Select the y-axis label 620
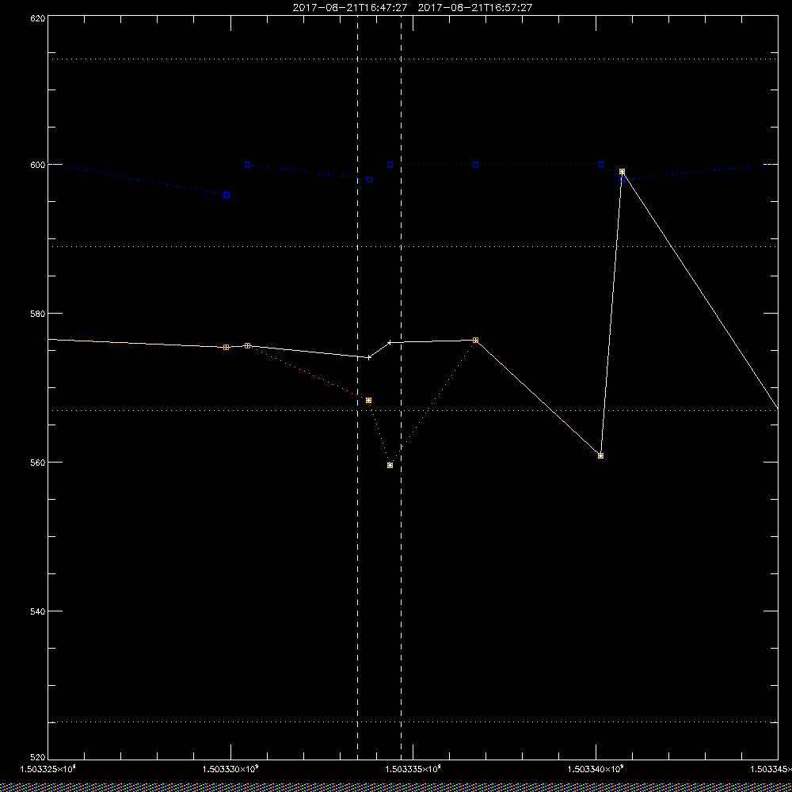792x792 pixels. [38, 17]
